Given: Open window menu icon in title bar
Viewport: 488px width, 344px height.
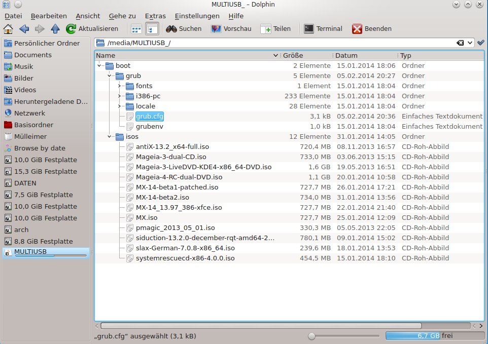Looking at the screenshot, I should pyautogui.click(x=6, y=5).
